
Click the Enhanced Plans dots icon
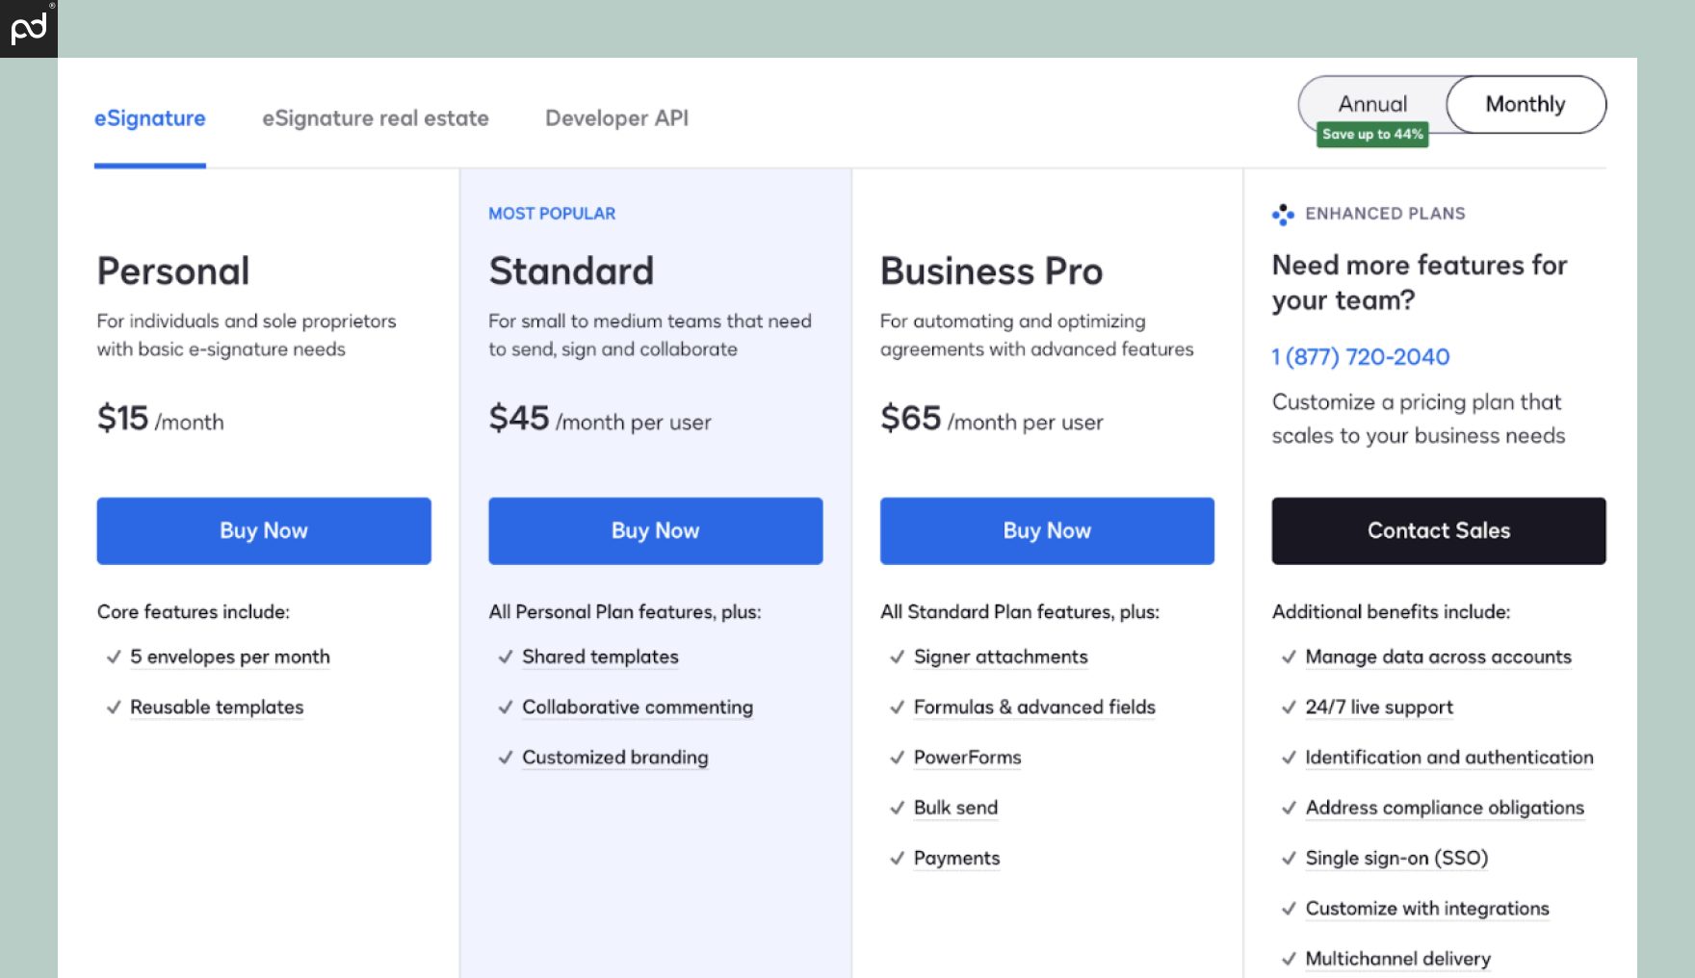tap(1284, 214)
